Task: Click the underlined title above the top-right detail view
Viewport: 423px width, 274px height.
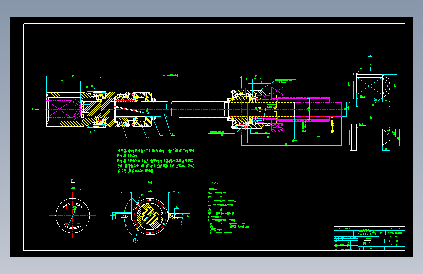Action: point(371,57)
